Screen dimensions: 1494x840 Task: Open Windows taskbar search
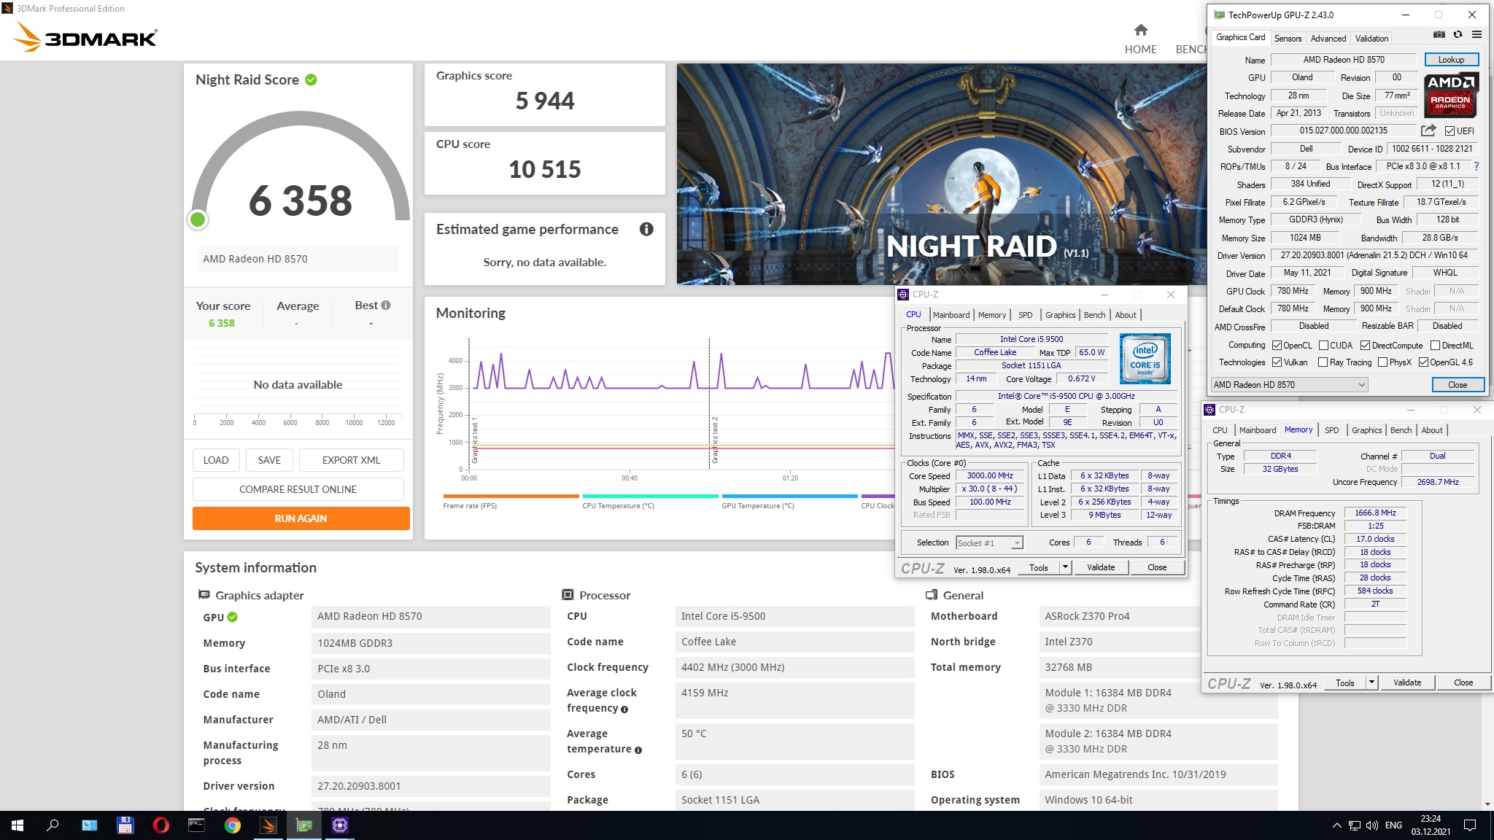coord(53,825)
